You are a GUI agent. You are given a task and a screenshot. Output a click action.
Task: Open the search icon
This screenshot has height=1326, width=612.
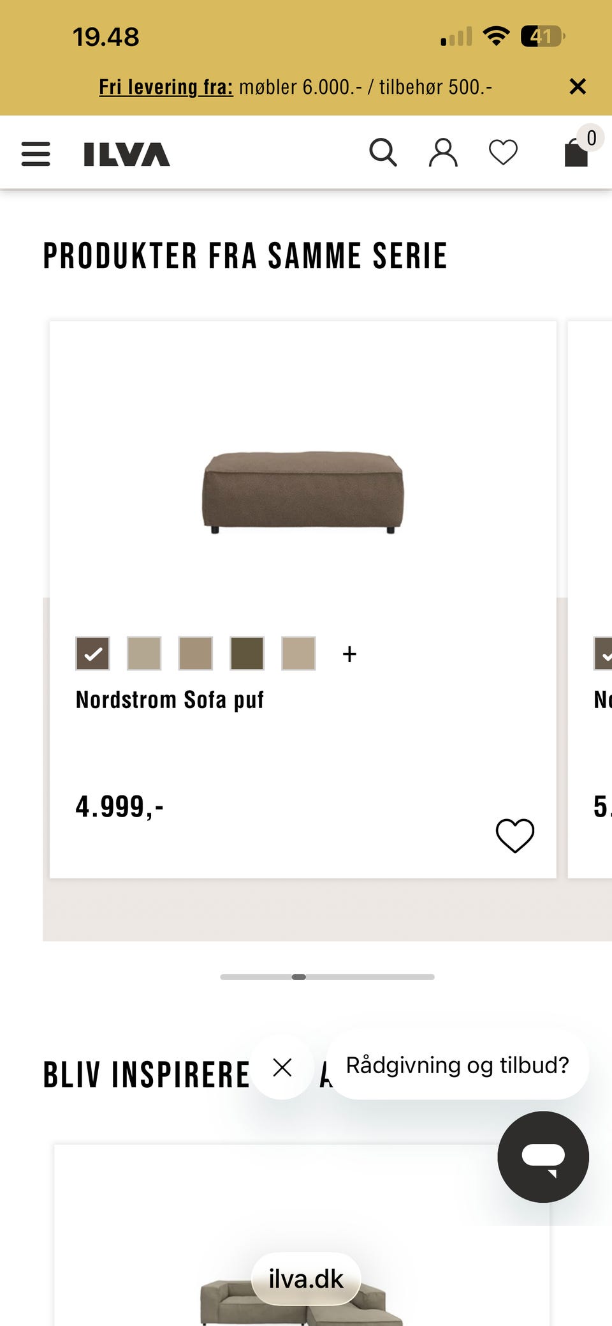[384, 152]
